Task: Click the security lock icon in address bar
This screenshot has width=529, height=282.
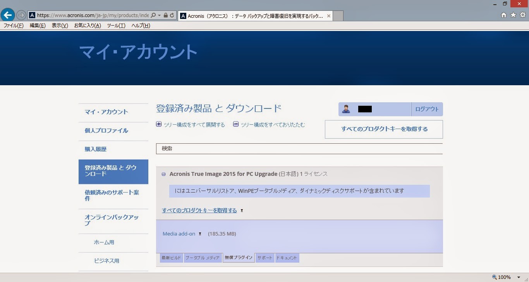Action: pos(166,15)
